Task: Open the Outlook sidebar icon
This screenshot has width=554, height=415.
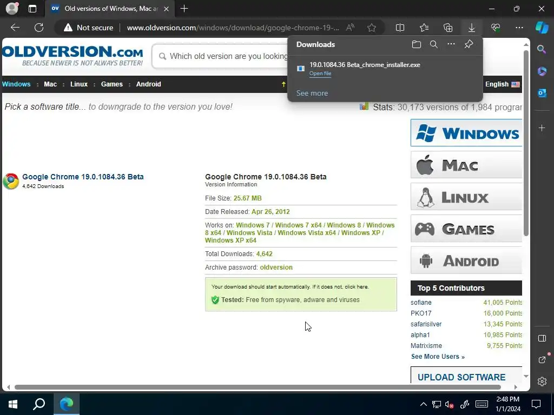Action: tap(542, 93)
